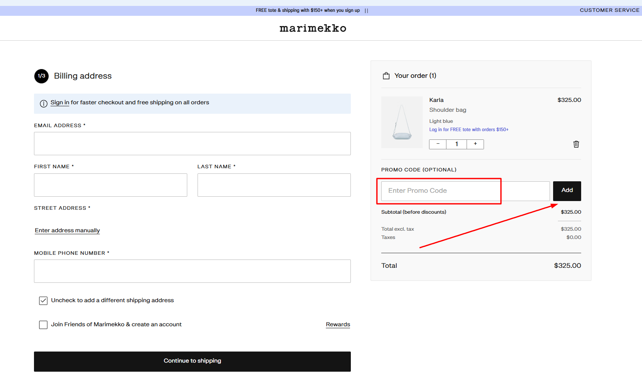Open the Rewards link

[x=338, y=324]
